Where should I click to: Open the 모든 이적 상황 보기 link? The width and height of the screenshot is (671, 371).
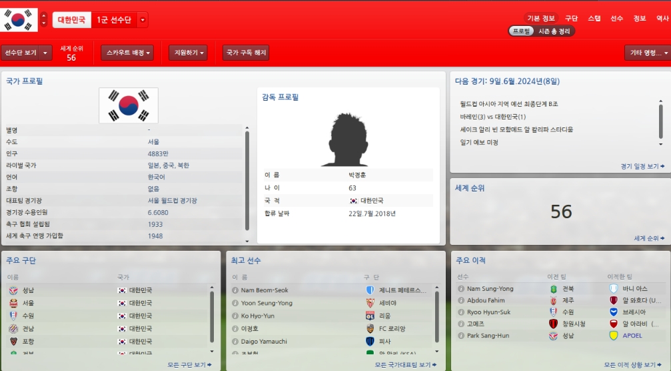pyautogui.click(x=632, y=365)
